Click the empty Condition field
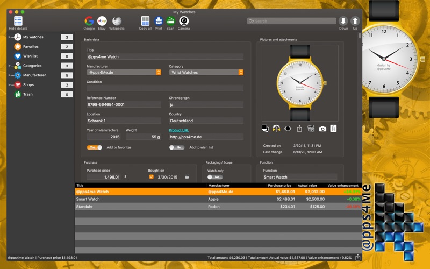The width and height of the screenshot is (430, 269). [165, 88]
